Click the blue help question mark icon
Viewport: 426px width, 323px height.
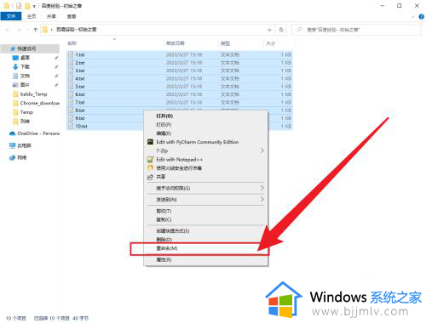click(422, 17)
